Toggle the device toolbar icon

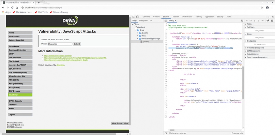137,17
